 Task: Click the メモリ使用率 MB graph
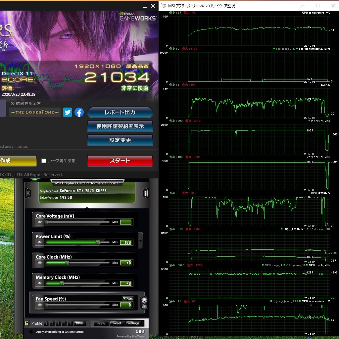point(250,248)
